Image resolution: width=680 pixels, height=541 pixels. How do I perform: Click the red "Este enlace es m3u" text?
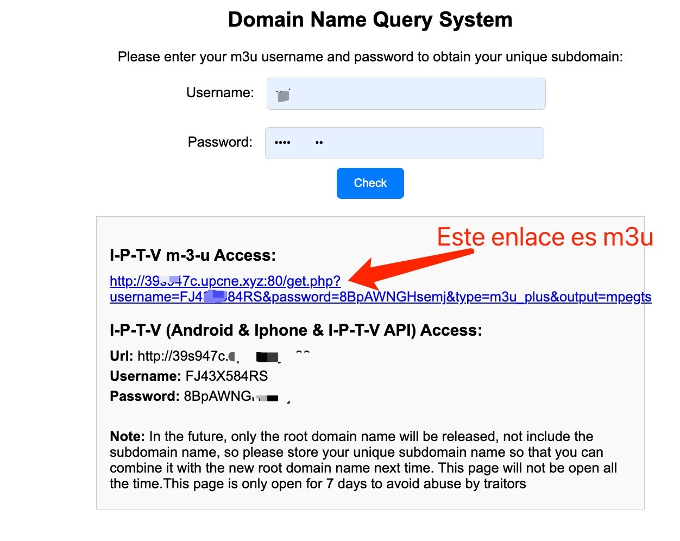click(545, 237)
